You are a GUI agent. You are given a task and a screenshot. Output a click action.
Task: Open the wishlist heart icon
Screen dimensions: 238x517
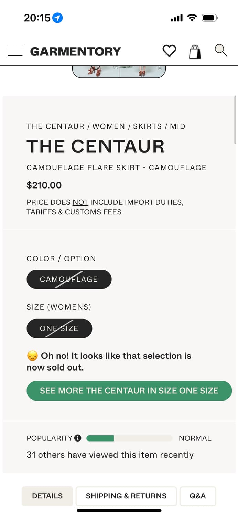[169, 51]
